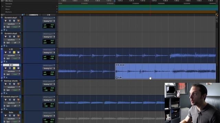Image resolution: width=220 pixels, height=123 pixels.
Task: Mute the L DI track
Action: (x=18, y=52)
